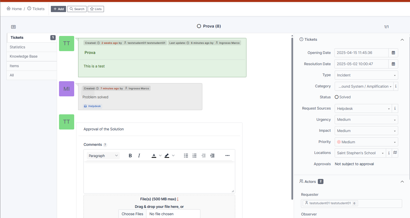Collapse the Actors section
410x218 pixels.
(402, 182)
